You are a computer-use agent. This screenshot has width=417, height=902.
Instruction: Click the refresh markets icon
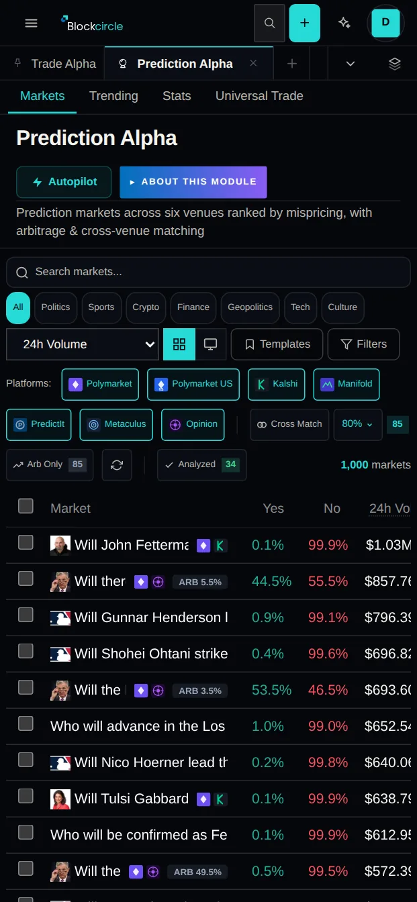(x=117, y=465)
